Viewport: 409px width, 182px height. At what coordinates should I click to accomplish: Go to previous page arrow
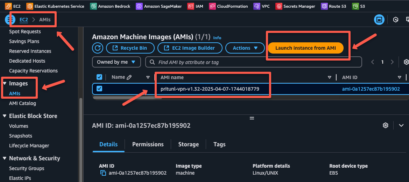pos(373,62)
